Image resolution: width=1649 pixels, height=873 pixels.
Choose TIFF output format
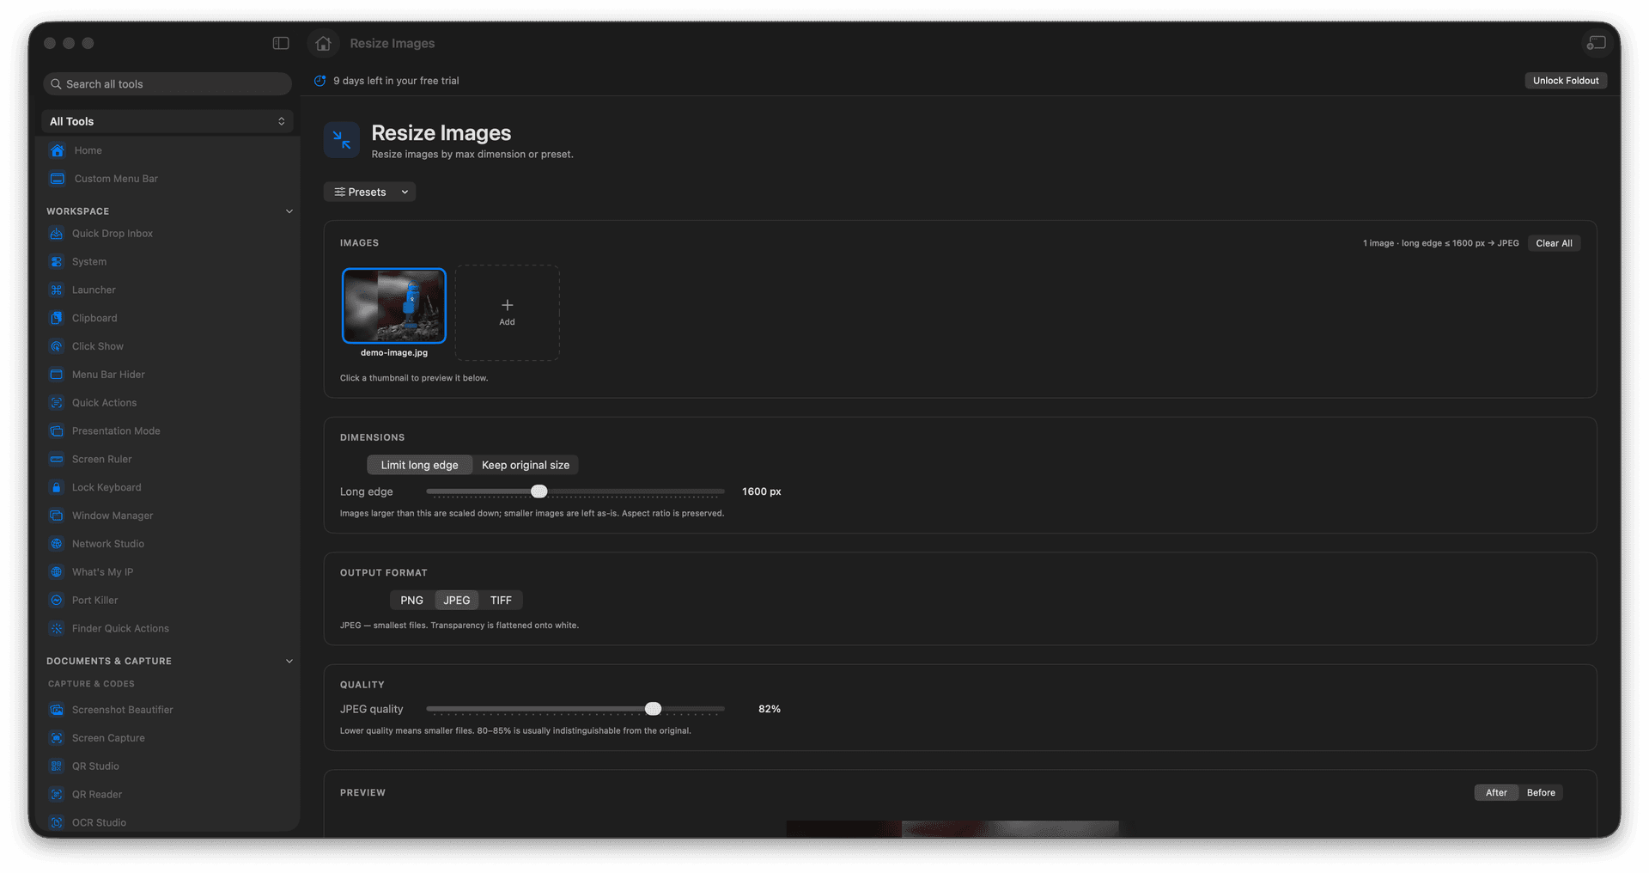(x=501, y=601)
